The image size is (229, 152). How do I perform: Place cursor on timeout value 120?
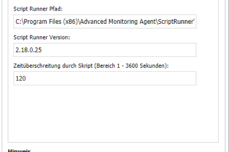[21, 78]
